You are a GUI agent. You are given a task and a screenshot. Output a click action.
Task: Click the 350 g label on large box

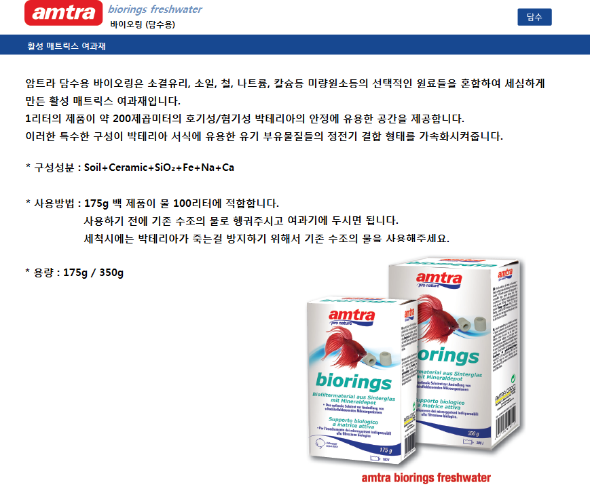tap(473, 433)
